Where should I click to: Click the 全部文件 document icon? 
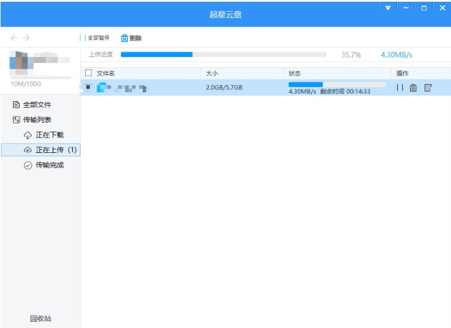pyautogui.click(x=16, y=105)
